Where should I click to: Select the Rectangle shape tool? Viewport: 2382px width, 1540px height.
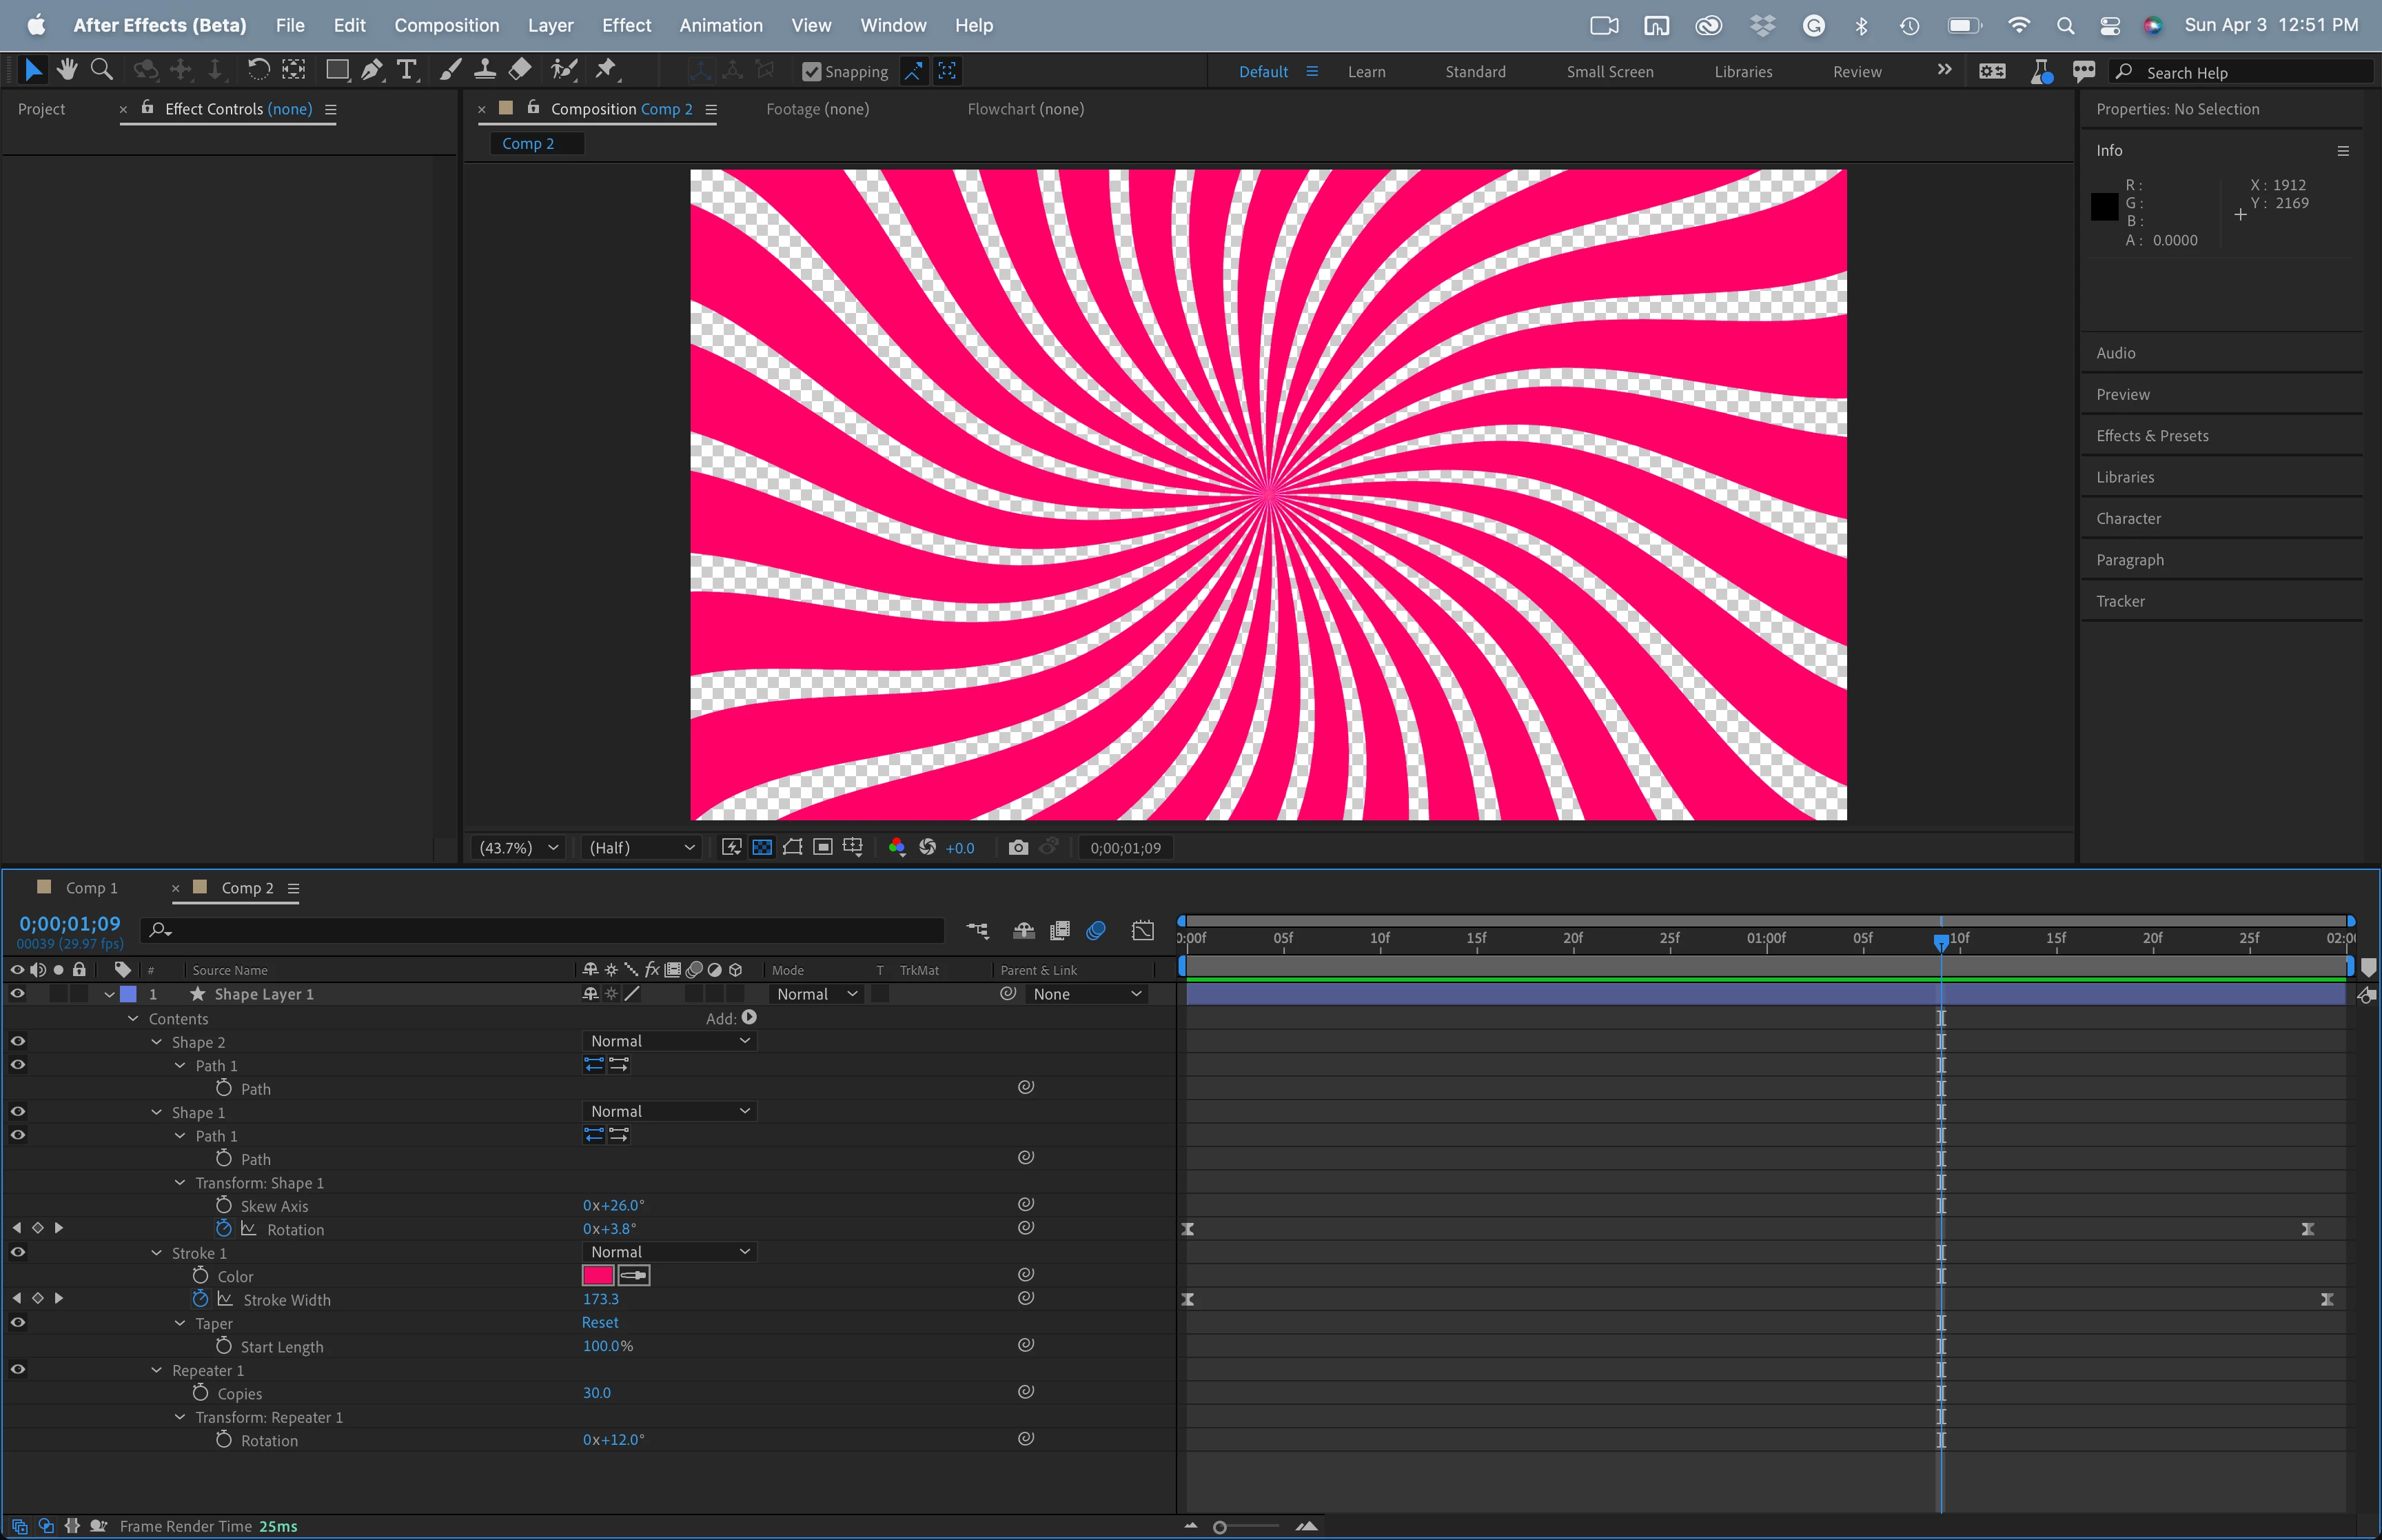[337, 70]
